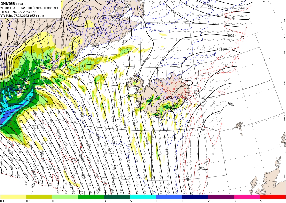
Task: Click the '1026' isobar label
Action: 197,93
